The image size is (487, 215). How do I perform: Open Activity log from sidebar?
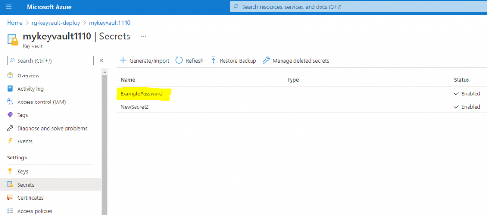point(30,89)
